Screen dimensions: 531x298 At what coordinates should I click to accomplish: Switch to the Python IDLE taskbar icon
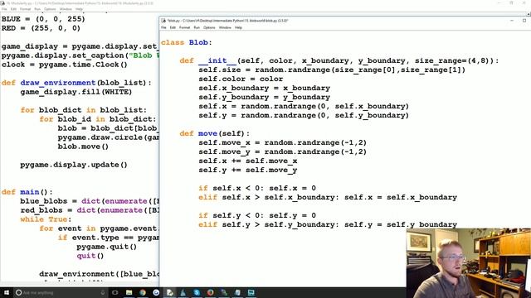(169, 292)
